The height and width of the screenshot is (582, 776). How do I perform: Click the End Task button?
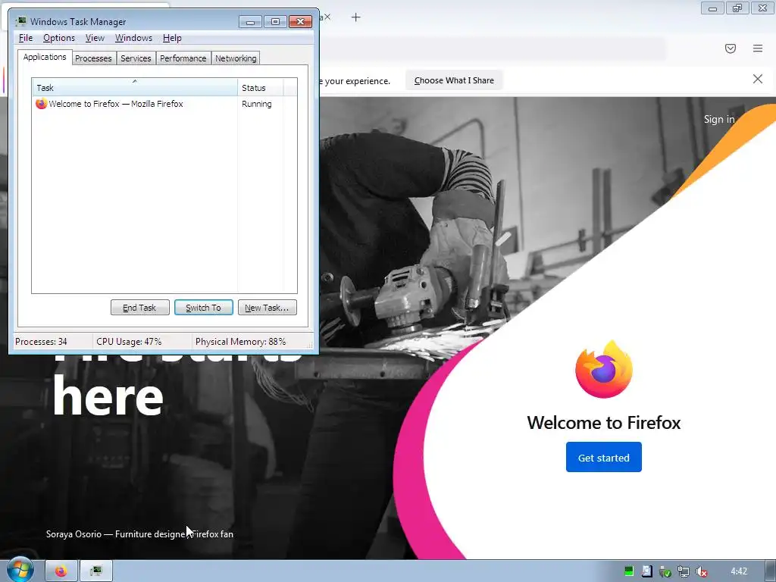(x=140, y=308)
